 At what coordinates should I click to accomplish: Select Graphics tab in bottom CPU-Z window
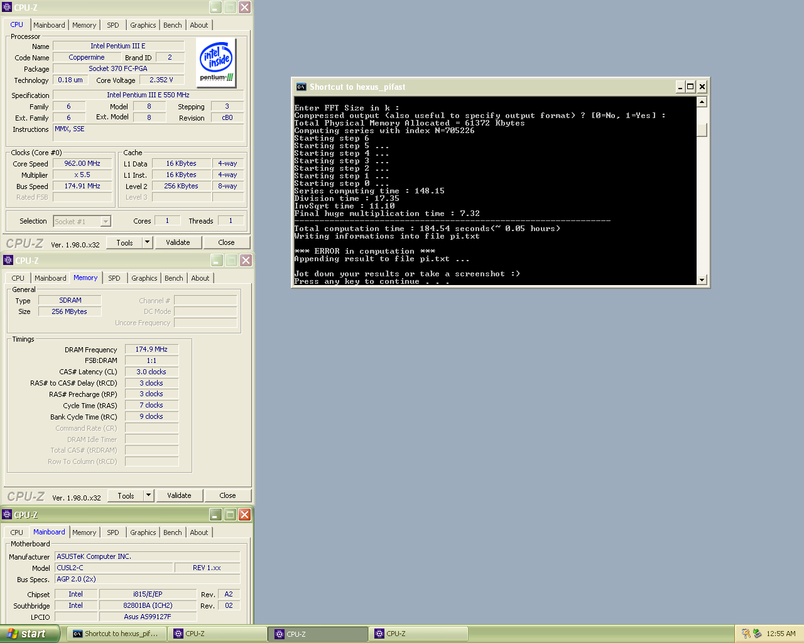tap(143, 532)
